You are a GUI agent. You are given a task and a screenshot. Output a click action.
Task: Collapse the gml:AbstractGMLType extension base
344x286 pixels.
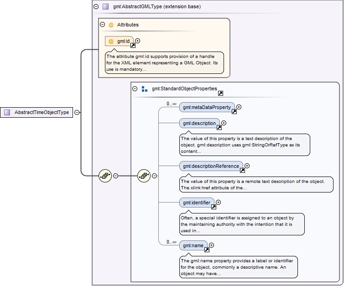point(96,7)
